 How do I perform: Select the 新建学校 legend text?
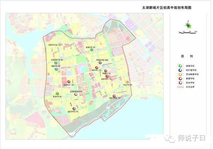click(x=190, y=78)
